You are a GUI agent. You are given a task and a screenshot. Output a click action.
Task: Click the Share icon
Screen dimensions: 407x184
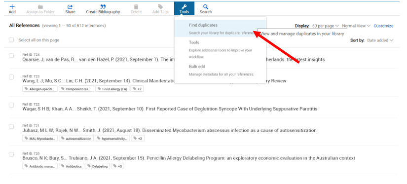(x=70, y=7)
